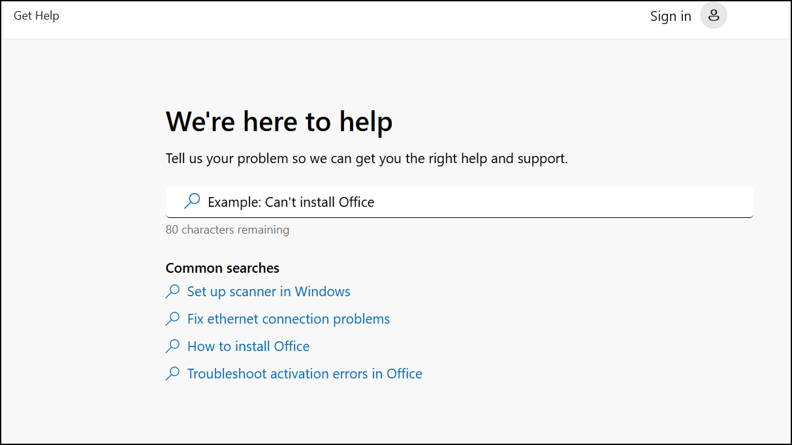Focus the Example: Can't install Office placeholder text

point(291,202)
